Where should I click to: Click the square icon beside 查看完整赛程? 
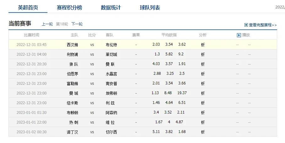[246, 25]
